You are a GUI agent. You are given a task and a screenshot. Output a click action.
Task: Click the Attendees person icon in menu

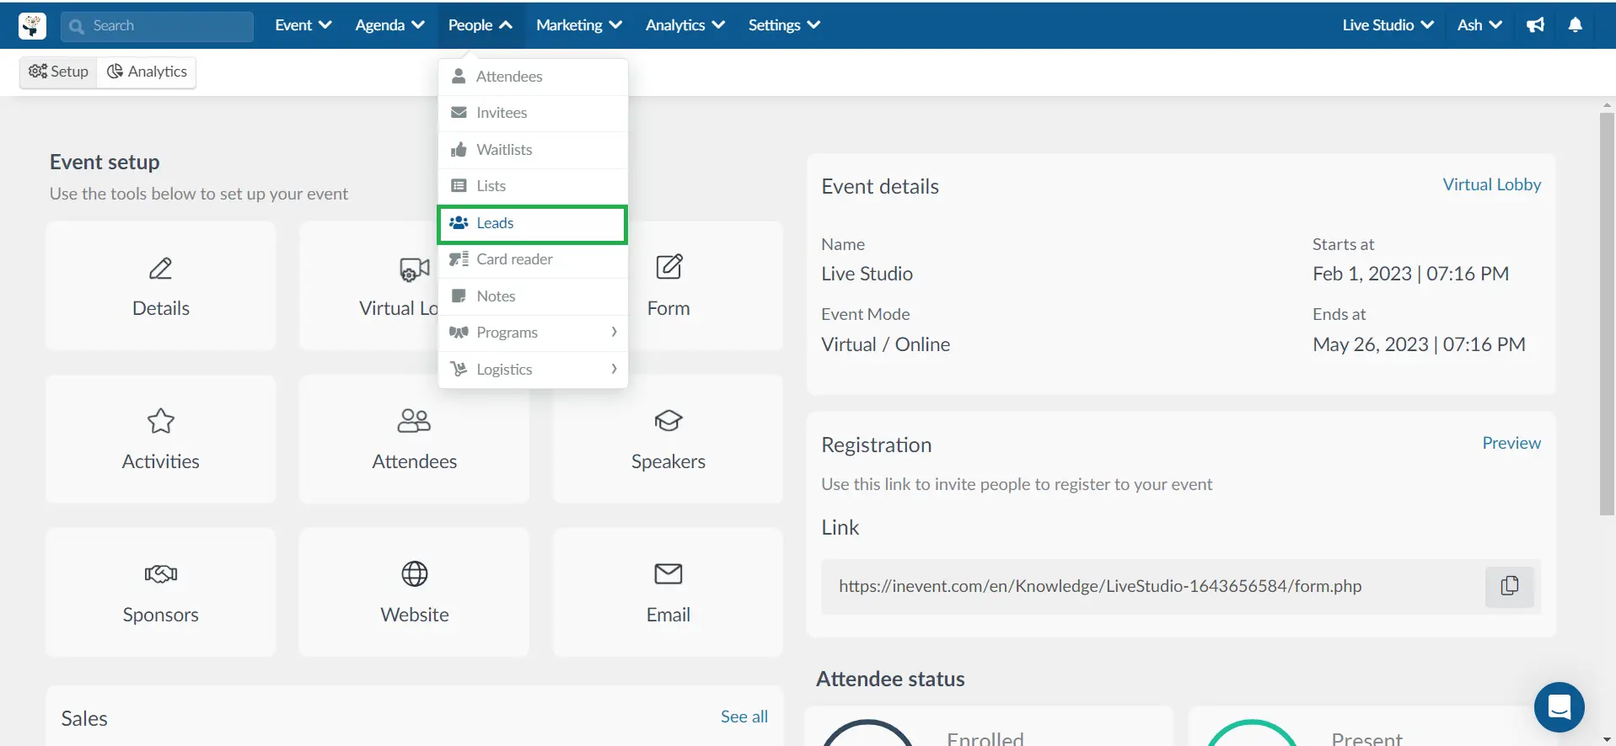pyautogui.click(x=459, y=77)
